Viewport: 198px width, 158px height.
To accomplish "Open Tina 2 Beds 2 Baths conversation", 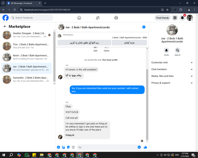I will coord(27,46).
